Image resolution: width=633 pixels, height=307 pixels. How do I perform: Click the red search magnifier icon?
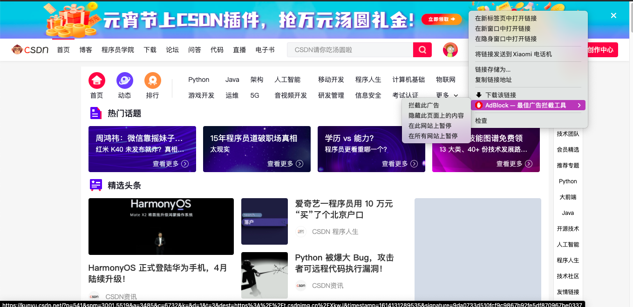click(422, 49)
